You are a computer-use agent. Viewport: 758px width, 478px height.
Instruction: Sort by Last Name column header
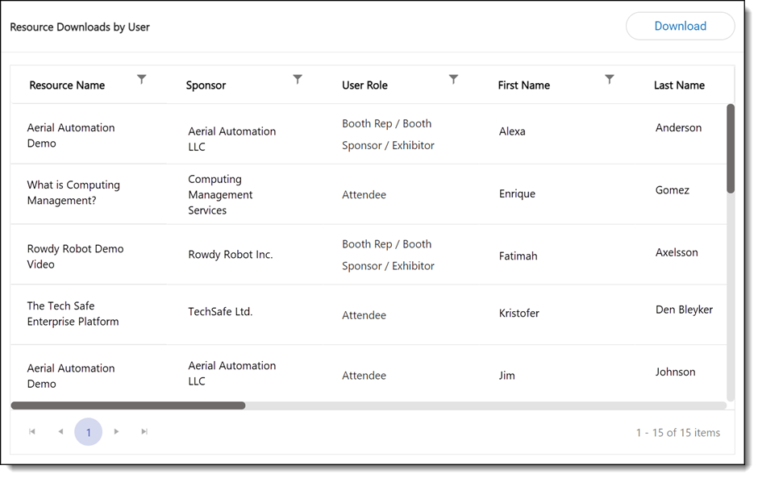(679, 85)
